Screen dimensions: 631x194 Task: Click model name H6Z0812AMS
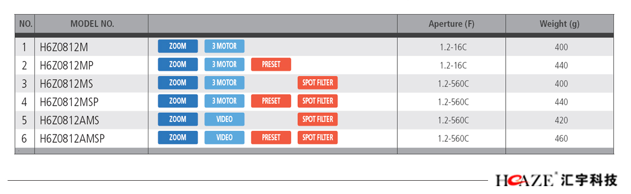(69, 120)
